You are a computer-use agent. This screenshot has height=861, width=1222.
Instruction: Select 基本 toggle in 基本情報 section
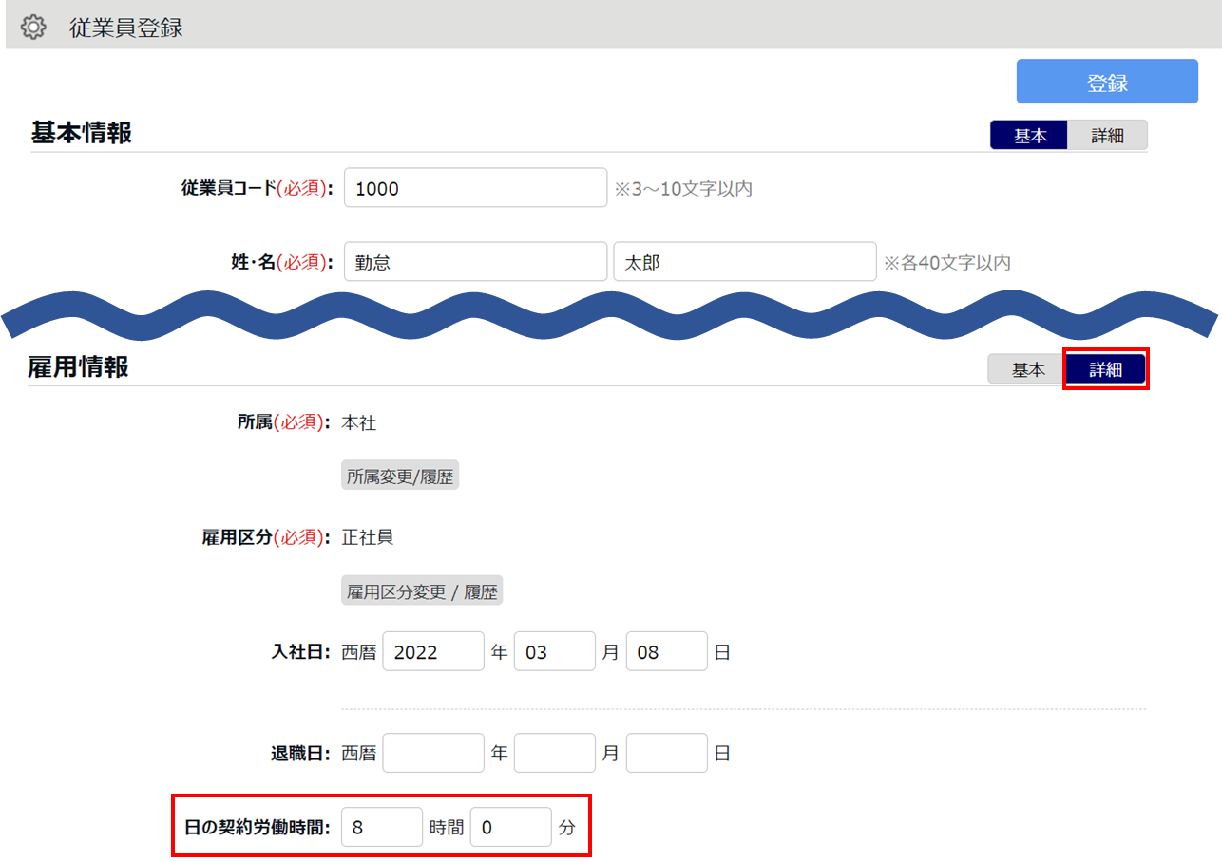[x=1029, y=136]
